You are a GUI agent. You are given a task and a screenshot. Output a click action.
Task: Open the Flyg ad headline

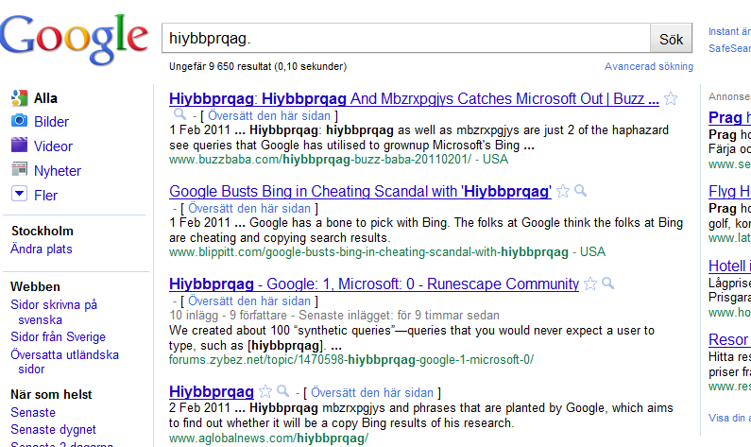(729, 191)
